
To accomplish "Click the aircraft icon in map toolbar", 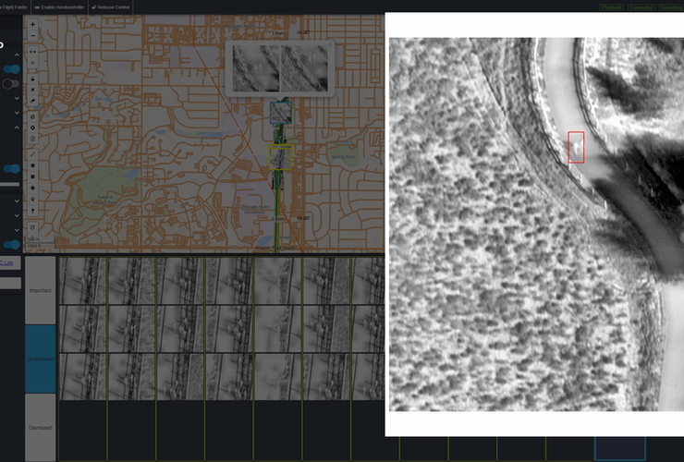I will tap(33, 91).
